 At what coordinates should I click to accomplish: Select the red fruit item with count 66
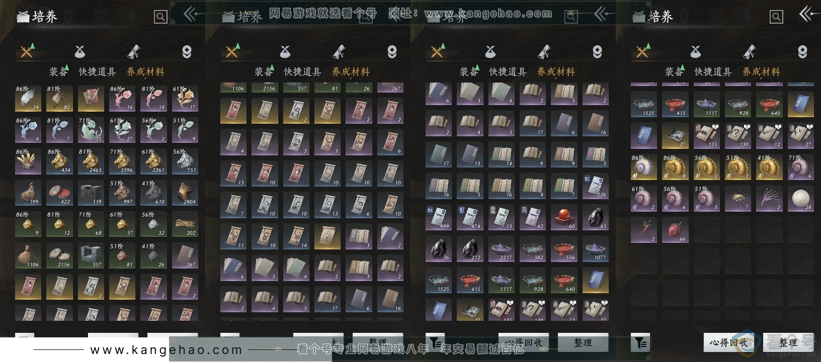pyautogui.click(x=675, y=230)
